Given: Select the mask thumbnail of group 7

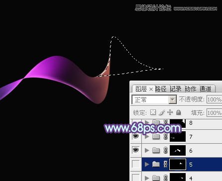Looking at the screenshot, I should pyautogui.click(x=178, y=137).
